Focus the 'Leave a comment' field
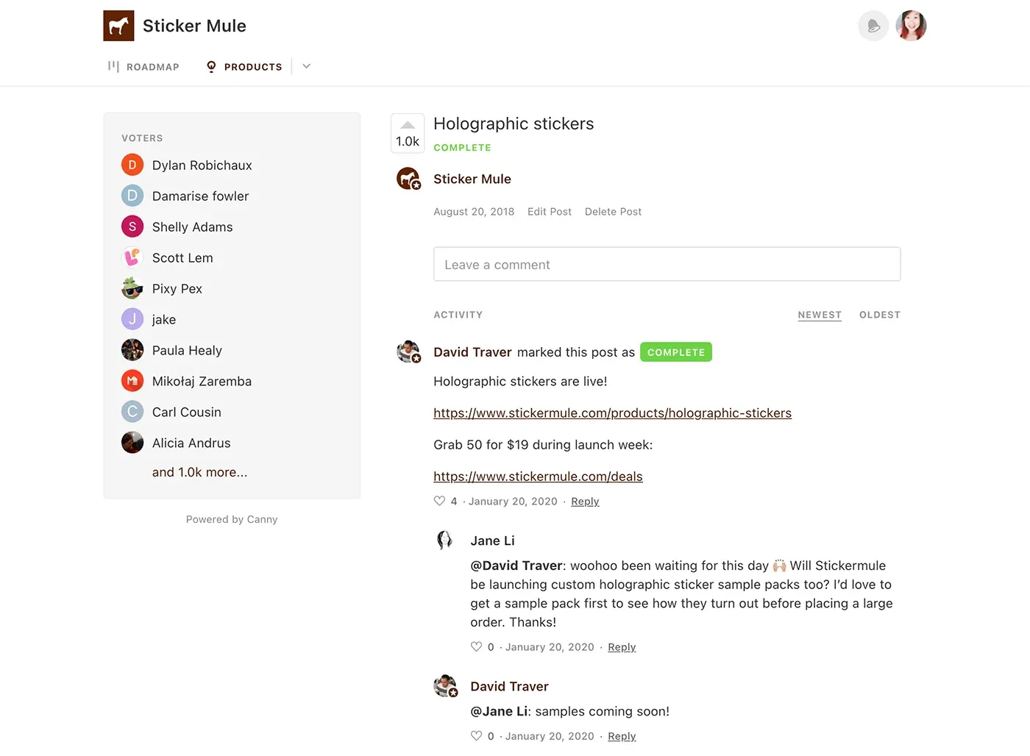The height and width of the screenshot is (756, 1030). coord(667,265)
